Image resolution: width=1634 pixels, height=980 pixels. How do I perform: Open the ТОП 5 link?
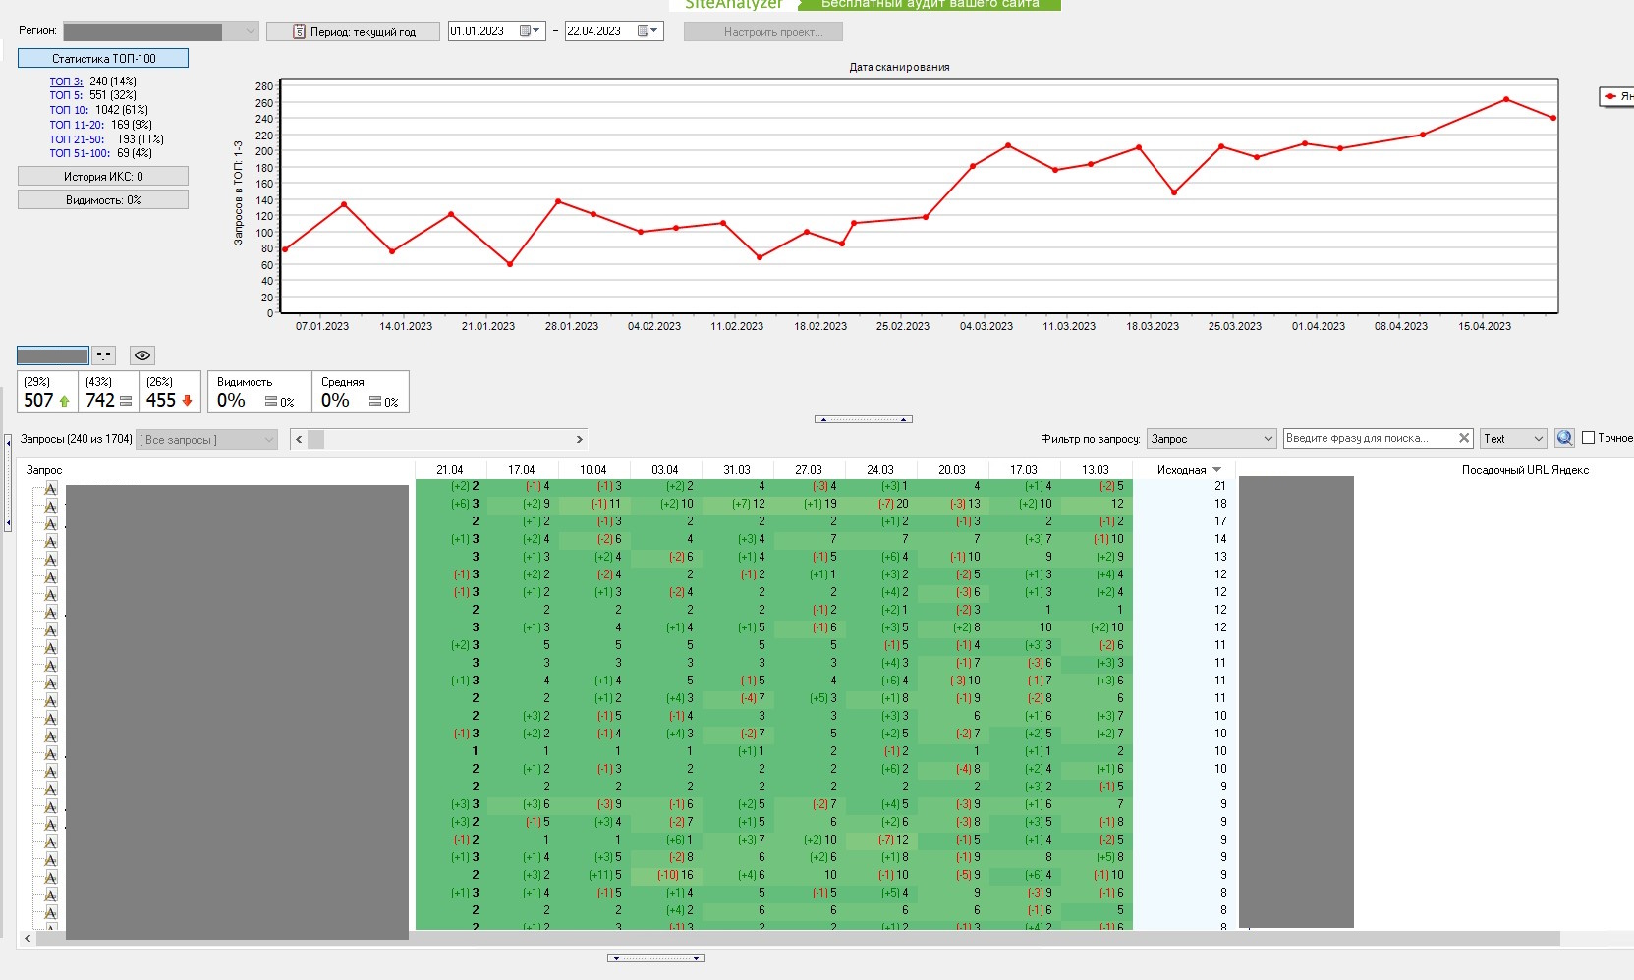pos(66,95)
